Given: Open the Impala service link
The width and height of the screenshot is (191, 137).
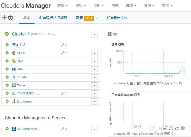Looking at the screenshot, I should [22, 77].
